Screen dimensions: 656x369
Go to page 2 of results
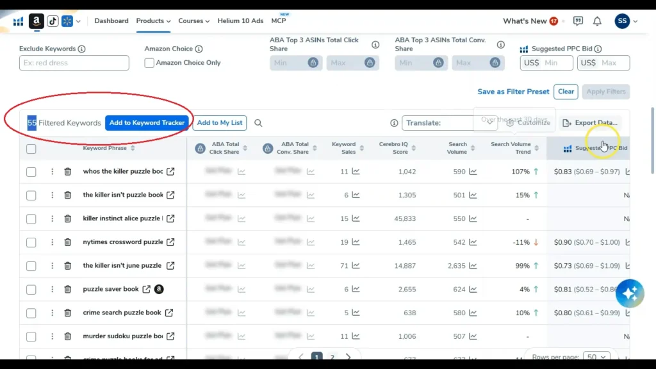point(332,357)
